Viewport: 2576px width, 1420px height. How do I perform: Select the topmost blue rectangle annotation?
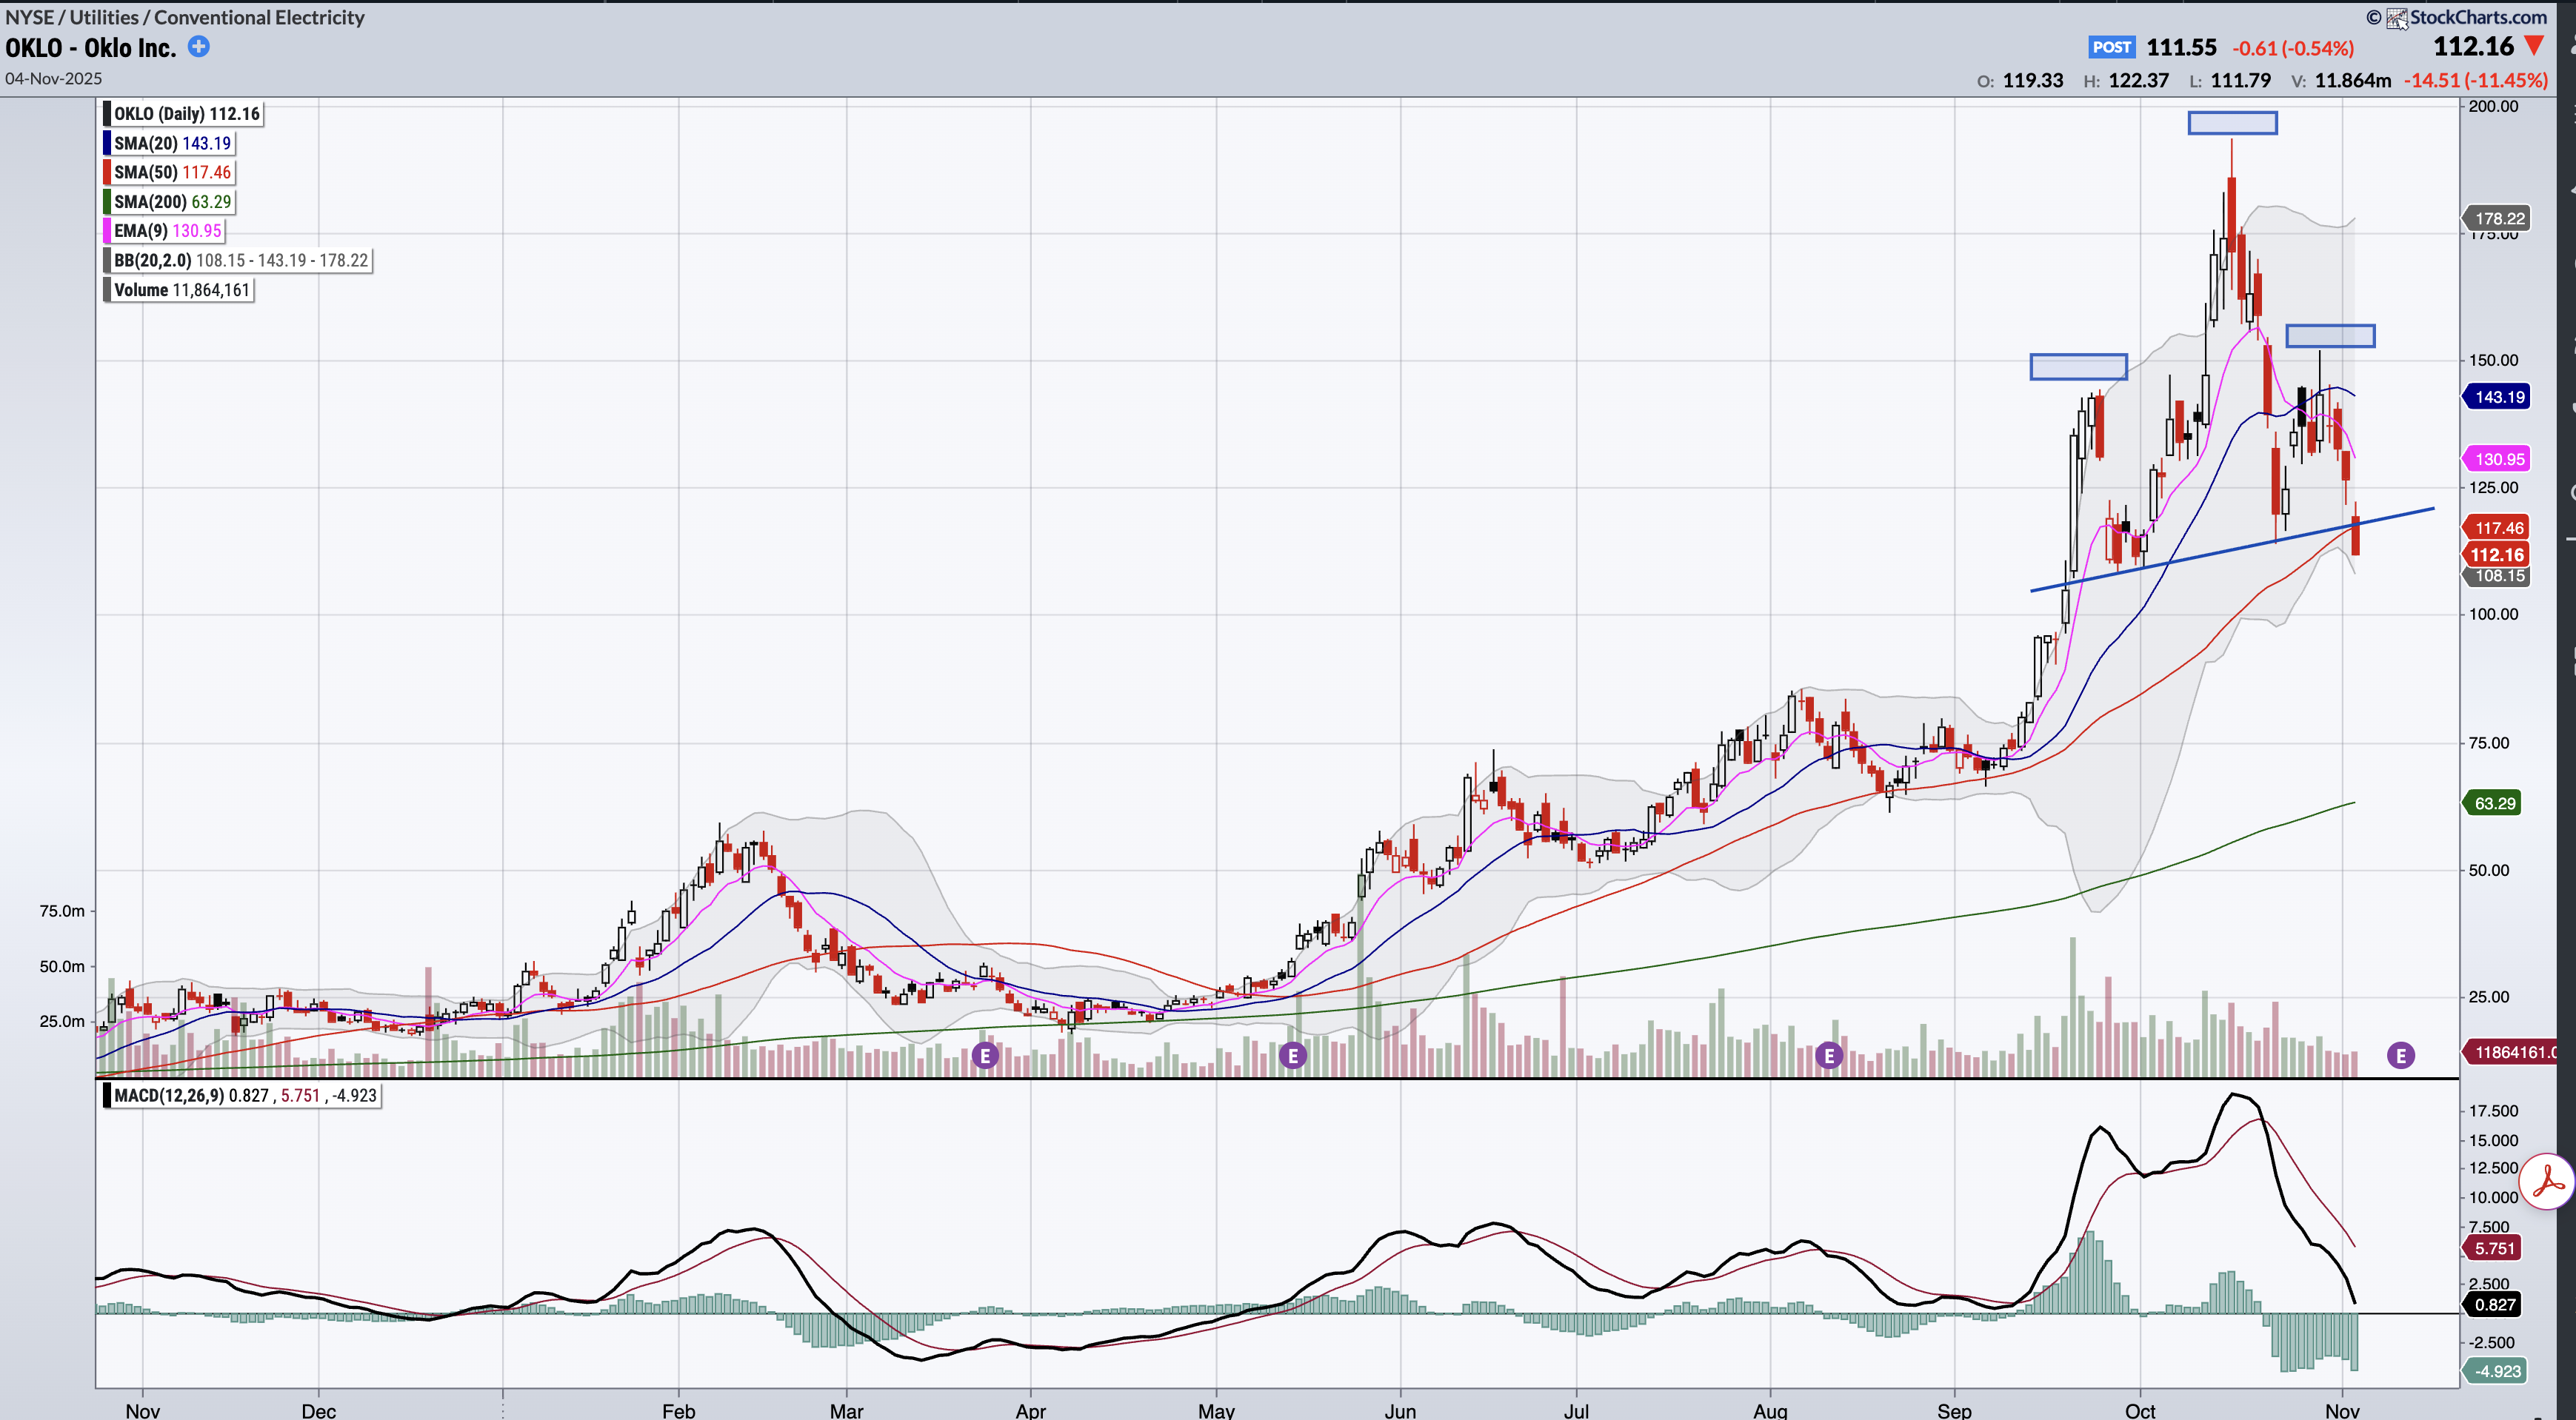pos(2232,123)
